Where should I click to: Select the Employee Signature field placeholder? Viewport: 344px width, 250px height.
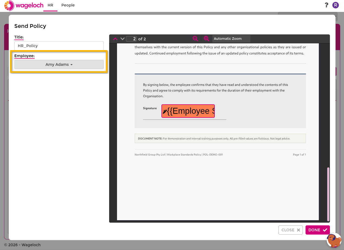click(x=188, y=111)
